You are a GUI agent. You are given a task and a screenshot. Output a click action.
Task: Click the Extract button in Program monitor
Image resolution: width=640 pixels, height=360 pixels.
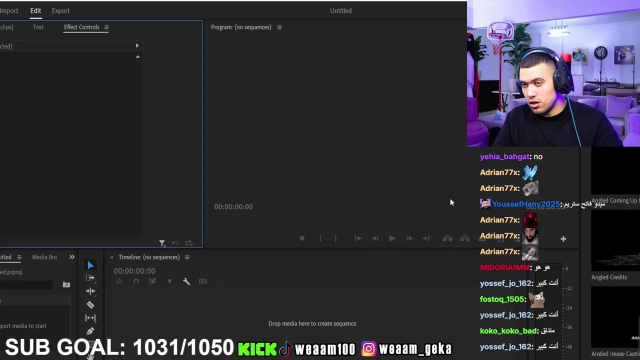pos(464,238)
